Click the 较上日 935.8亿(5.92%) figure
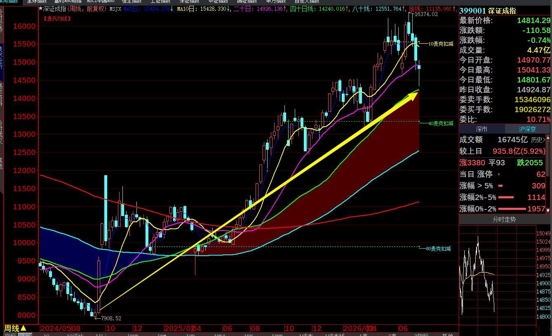 (519, 151)
